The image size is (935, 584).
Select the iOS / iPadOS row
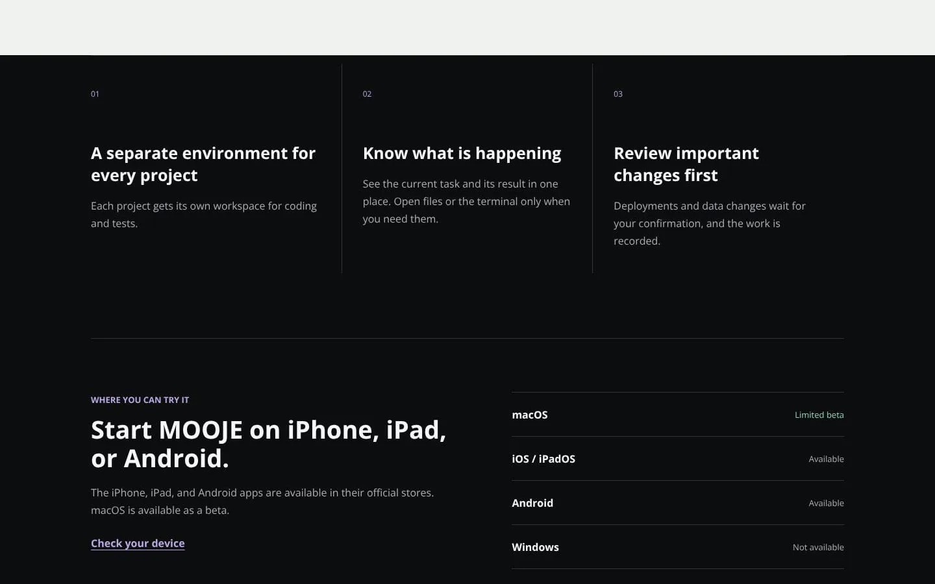click(678, 459)
